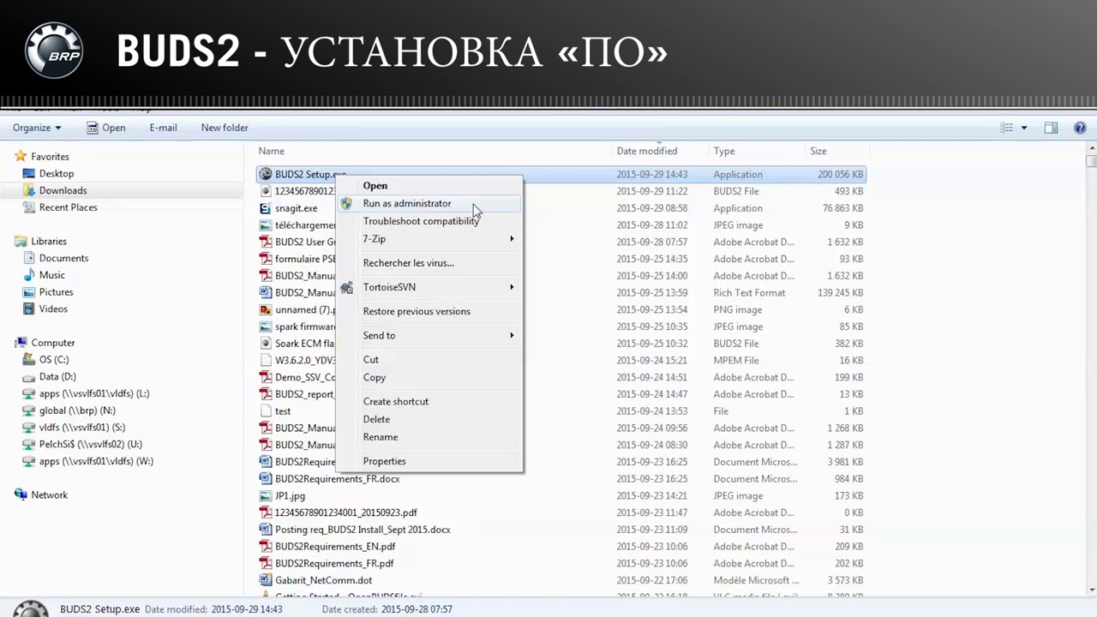Click the Help question mark icon
Screen dimensions: 1097x617
1080,128
